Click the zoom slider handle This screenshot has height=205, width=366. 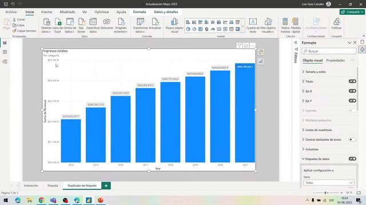pyautogui.click(x=325, y=192)
